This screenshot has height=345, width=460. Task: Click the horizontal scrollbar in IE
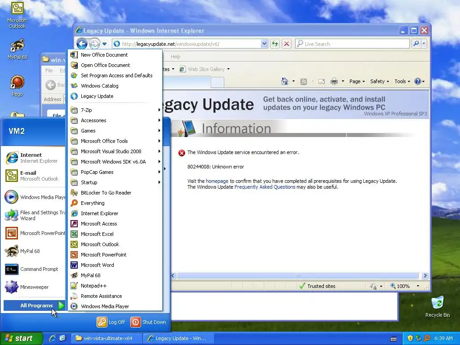coord(298,275)
